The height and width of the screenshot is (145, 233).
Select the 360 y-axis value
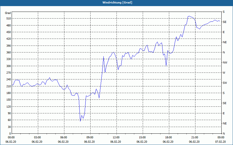point(8,52)
